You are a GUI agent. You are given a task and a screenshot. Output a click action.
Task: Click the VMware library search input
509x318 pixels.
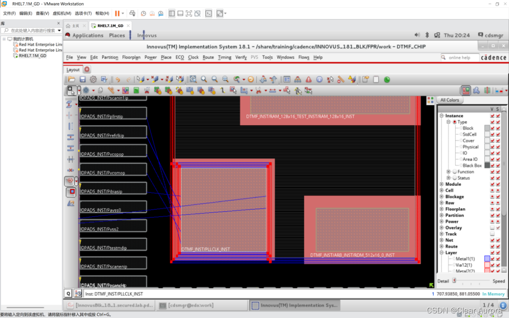pos(32,31)
